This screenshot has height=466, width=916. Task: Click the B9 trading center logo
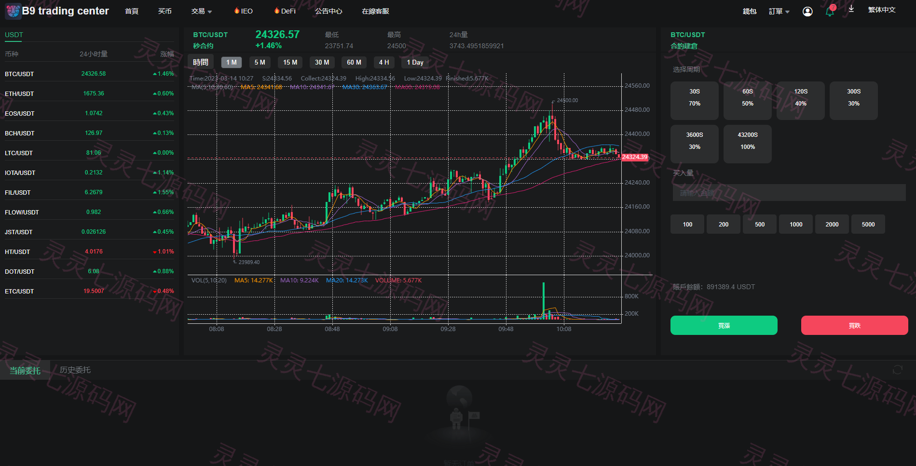(57, 11)
